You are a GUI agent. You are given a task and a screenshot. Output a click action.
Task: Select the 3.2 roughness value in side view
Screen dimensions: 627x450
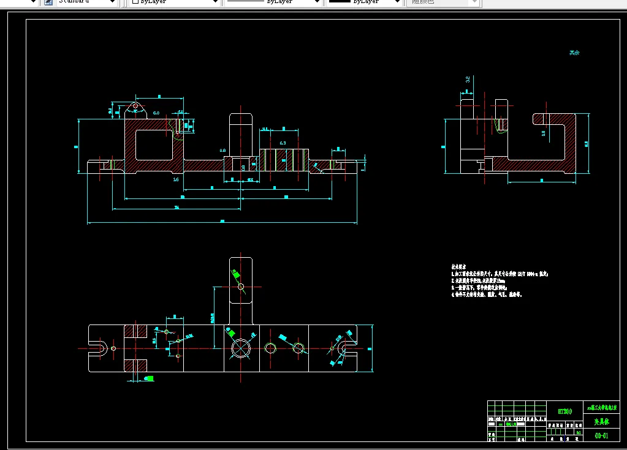pyautogui.click(x=468, y=80)
